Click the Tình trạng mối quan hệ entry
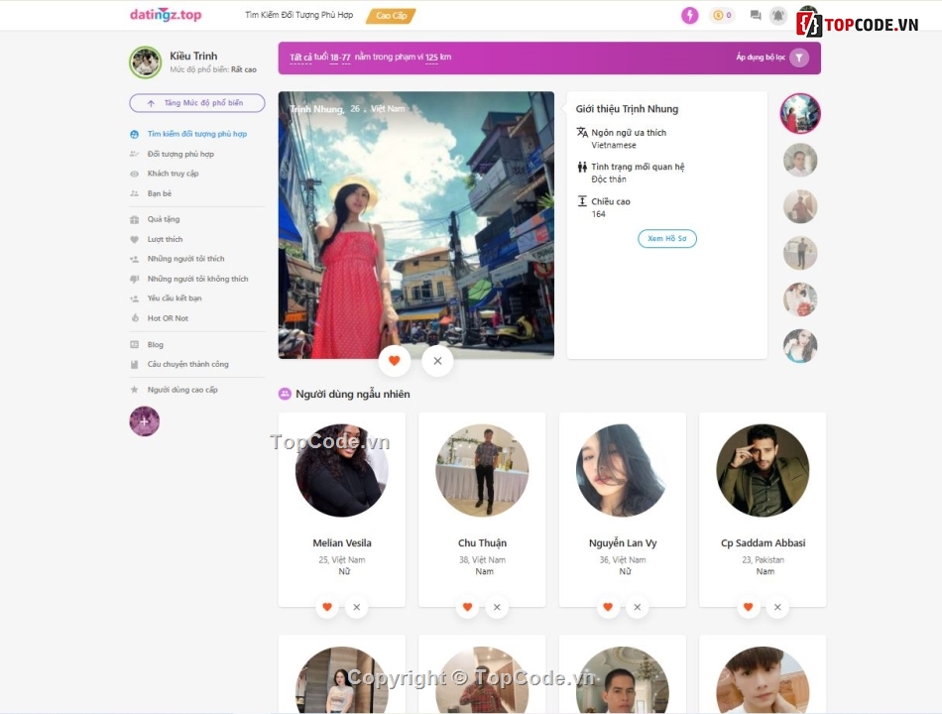Viewport: 942px width, 714px height. pos(631,173)
